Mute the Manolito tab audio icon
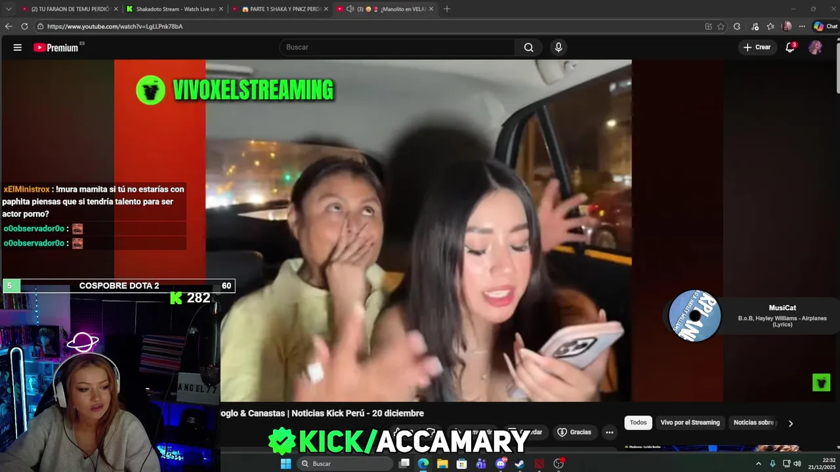The width and height of the screenshot is (840, 472). click(350, 9)
